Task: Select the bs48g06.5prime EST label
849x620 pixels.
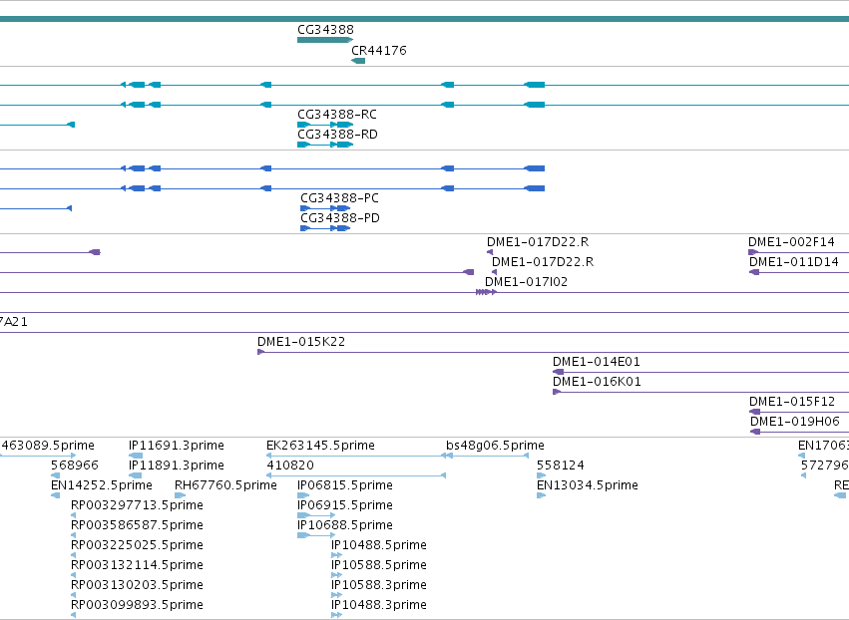Action: [x=495, y=446]
